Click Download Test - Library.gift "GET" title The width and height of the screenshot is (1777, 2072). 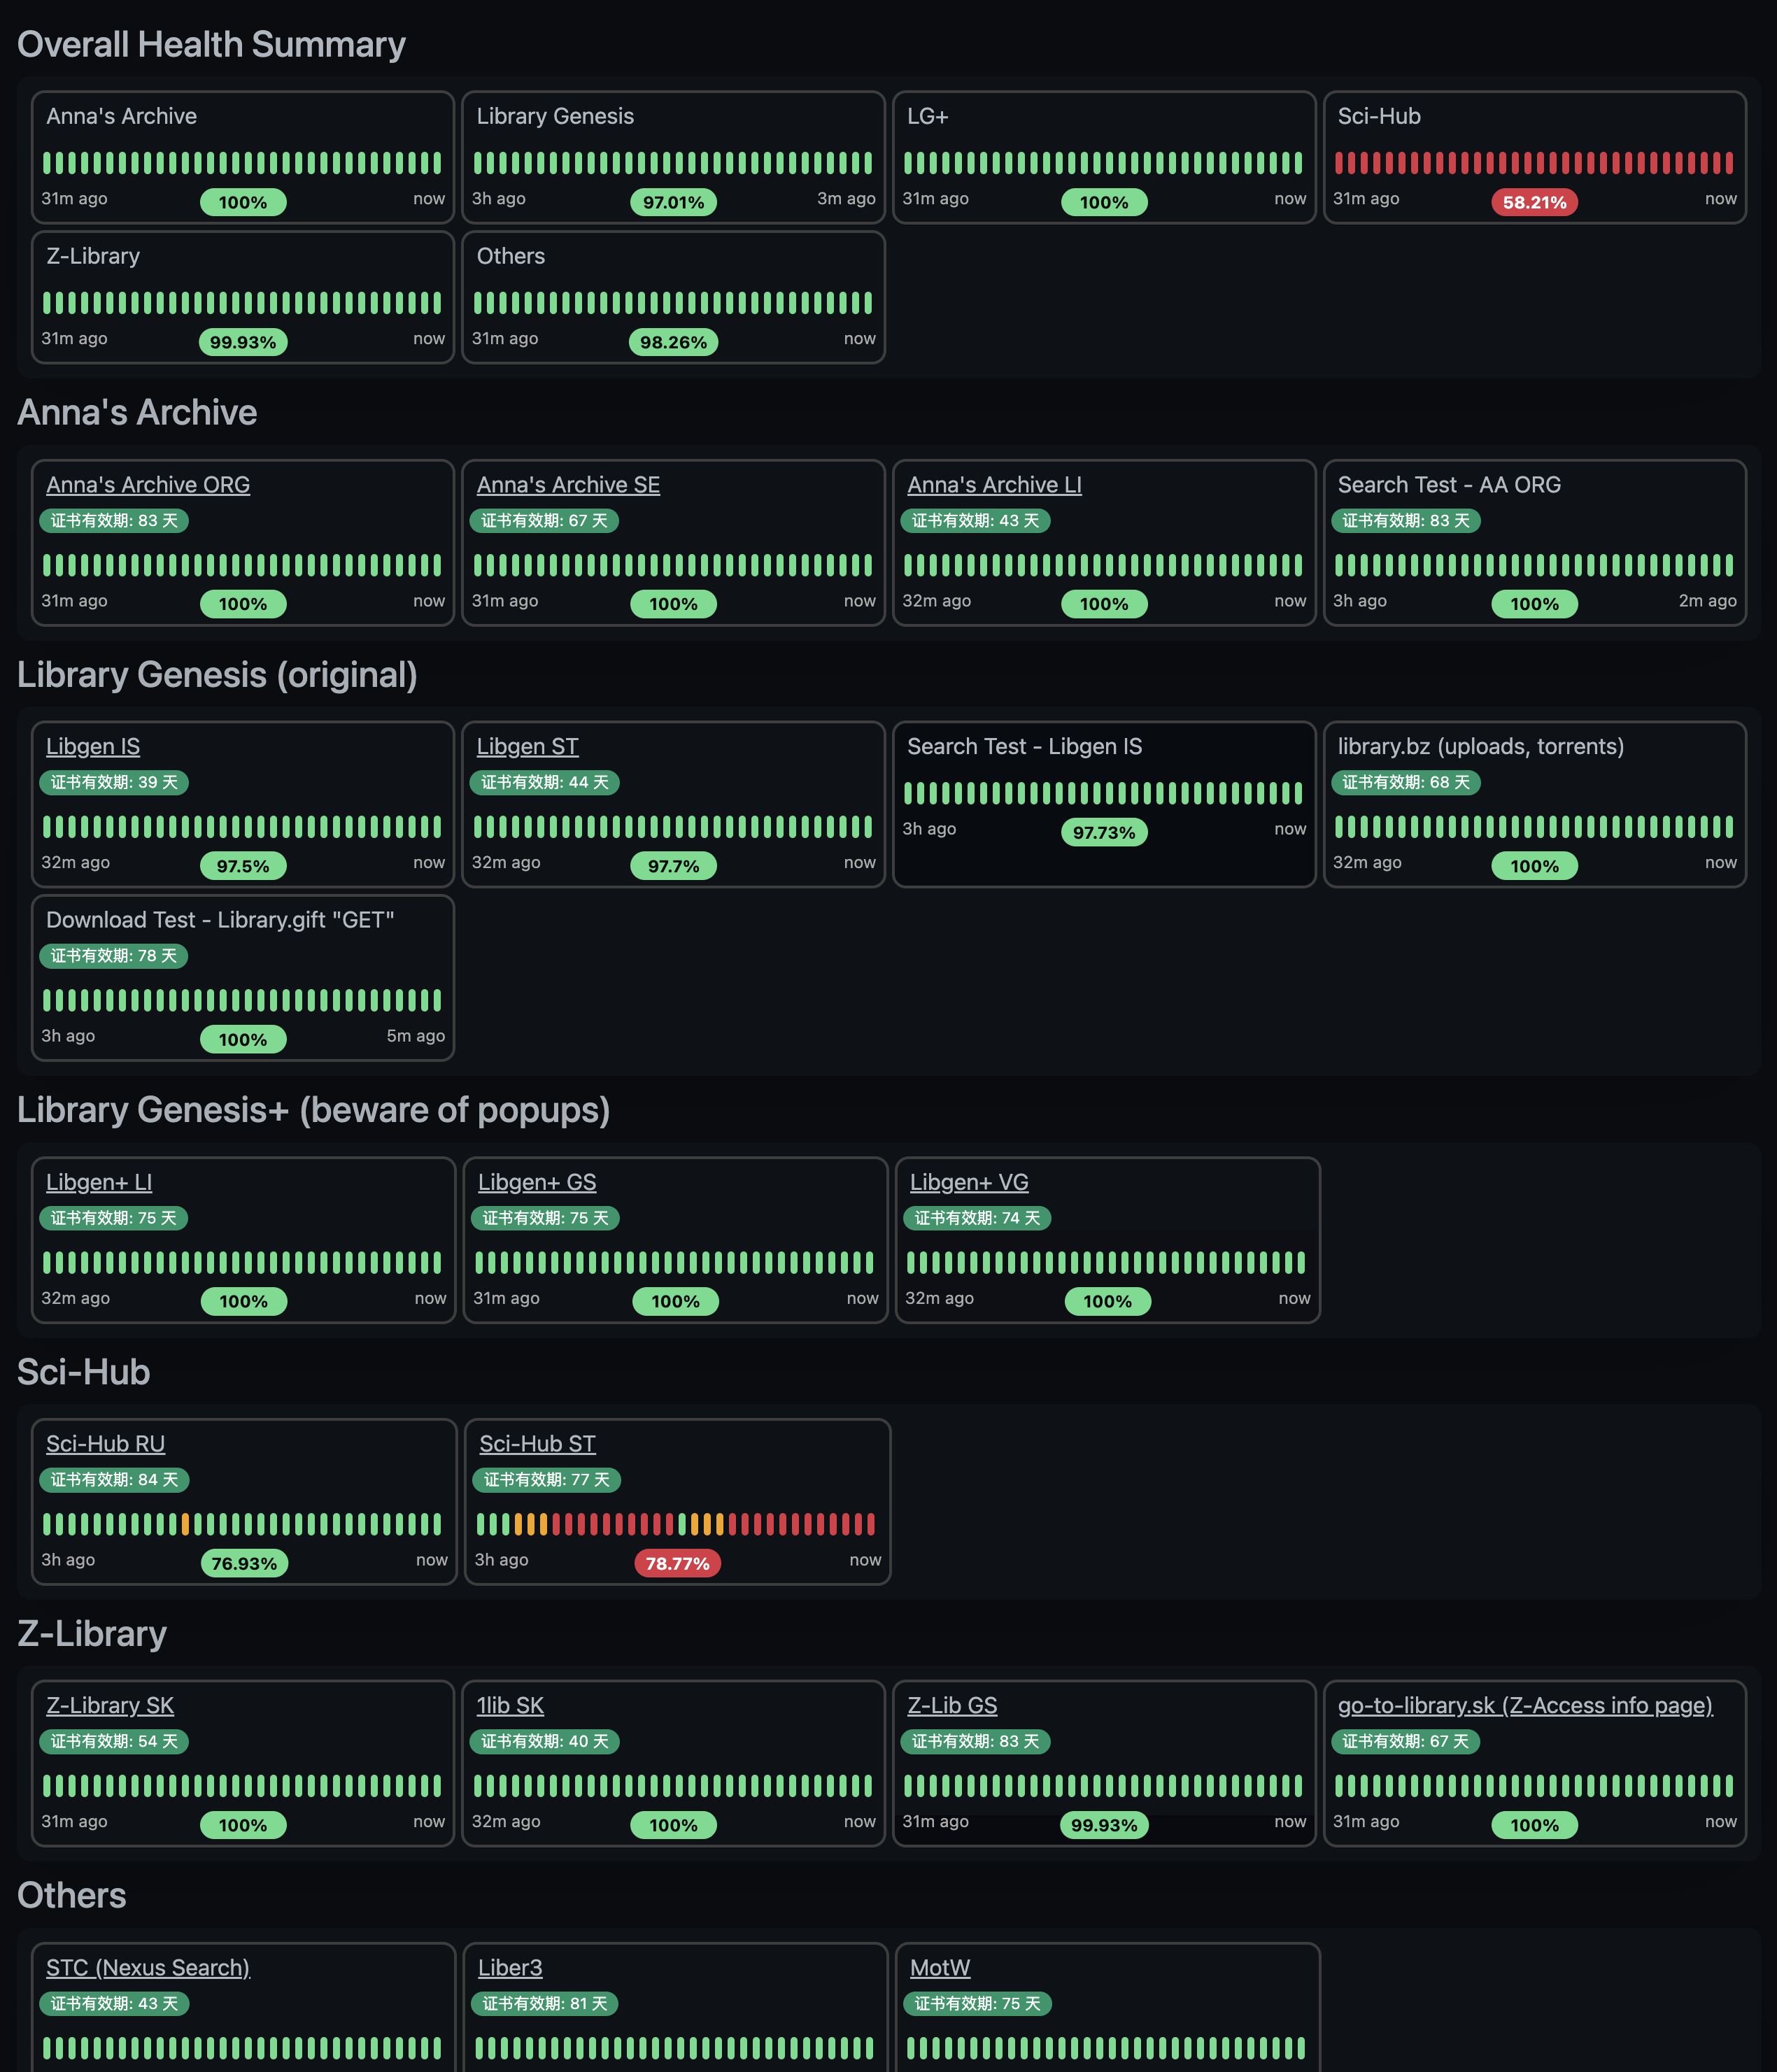tap(220, 920)
